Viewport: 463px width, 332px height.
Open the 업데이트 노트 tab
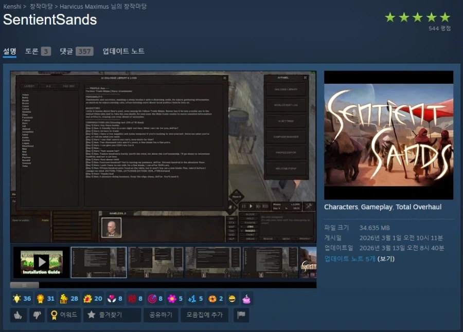pos(123,51)
